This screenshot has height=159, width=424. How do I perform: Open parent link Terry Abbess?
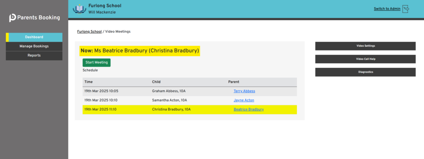tap(244, 91)
